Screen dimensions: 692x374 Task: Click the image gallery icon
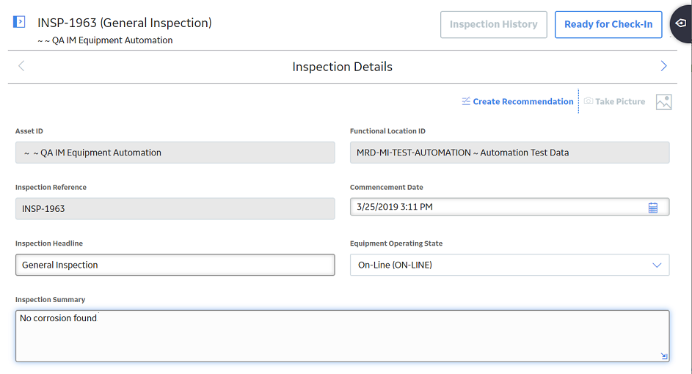pyautogui.click(x=663, y=102)
